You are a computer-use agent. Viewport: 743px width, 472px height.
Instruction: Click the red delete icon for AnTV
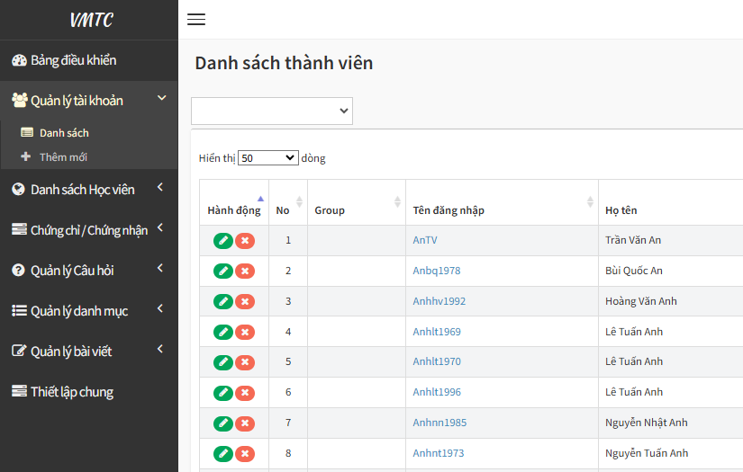point(245,241)
